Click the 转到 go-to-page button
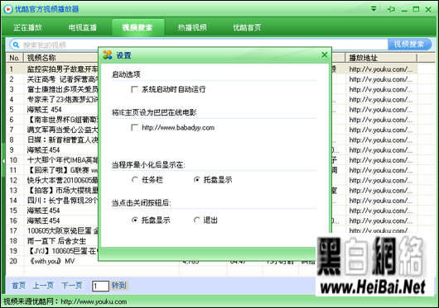Screen dimensions: 439x308 [119, 286]
